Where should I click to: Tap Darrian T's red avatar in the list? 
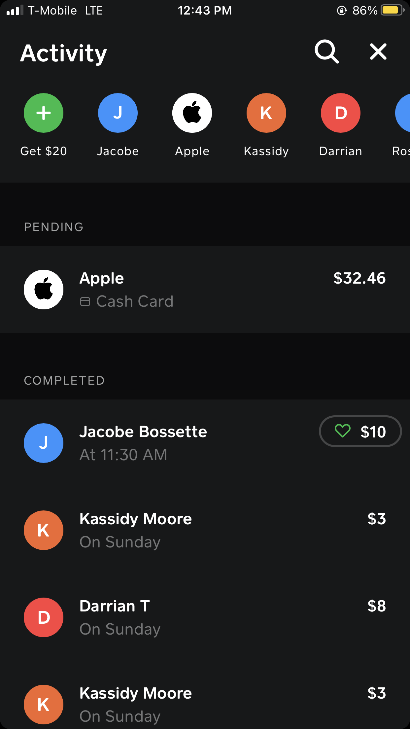coord(44,617)
